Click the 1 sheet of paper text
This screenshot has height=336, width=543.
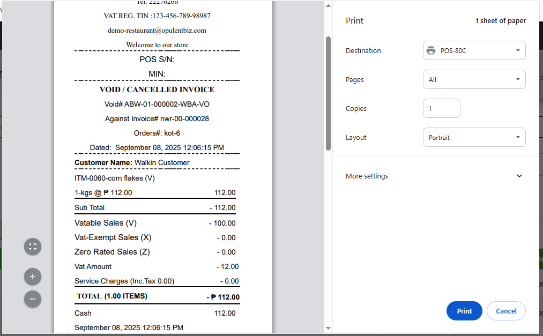[501, 21]
